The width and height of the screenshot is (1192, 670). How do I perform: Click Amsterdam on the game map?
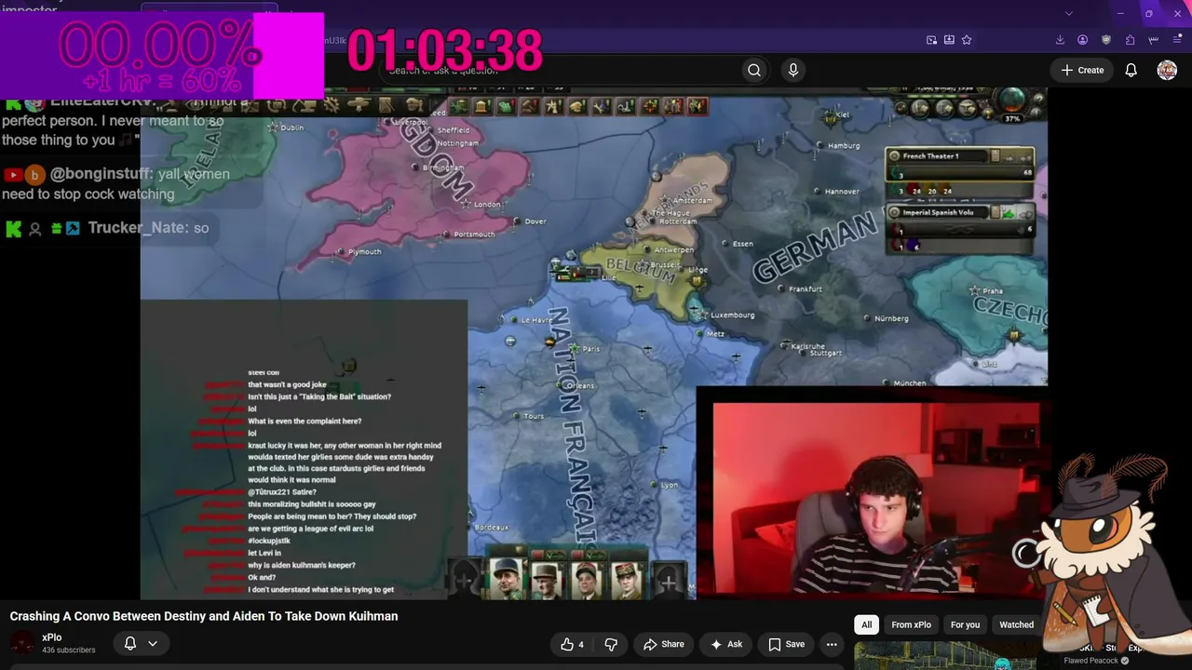pos(692,201)
